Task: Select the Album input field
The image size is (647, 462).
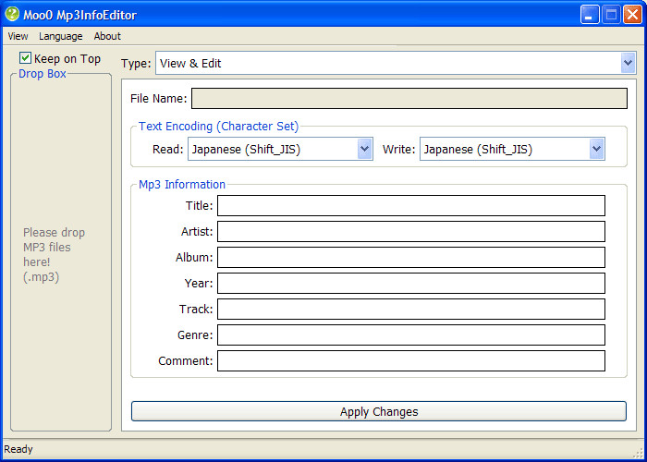Action: pos(411,258)
